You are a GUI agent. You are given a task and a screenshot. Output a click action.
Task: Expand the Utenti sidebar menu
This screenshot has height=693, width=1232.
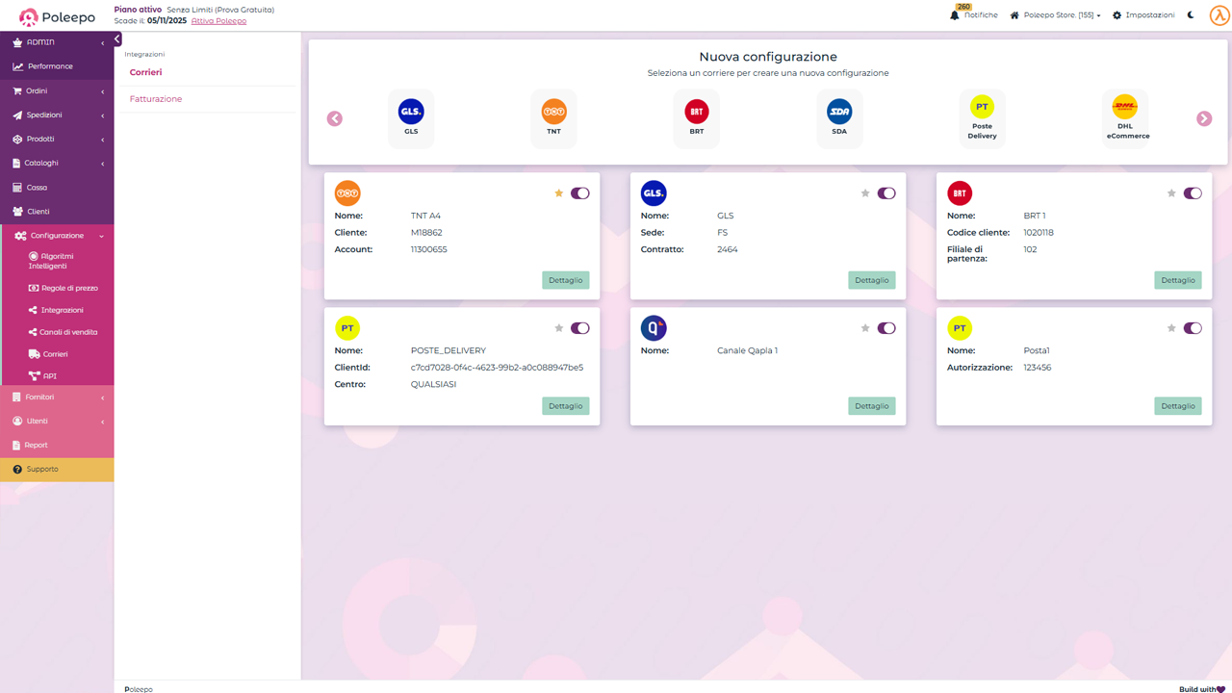tap(57, 421)
